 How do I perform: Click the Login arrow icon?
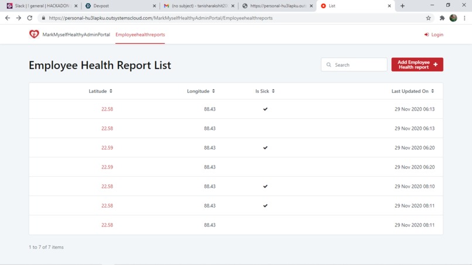(426, 35)
